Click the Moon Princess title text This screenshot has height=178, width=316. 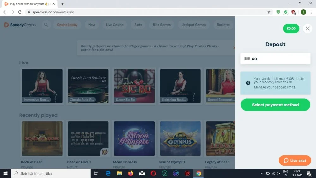tap(125, 162)
